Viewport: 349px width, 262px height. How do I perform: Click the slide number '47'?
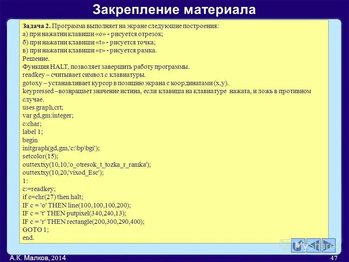(x=334, y=258)
